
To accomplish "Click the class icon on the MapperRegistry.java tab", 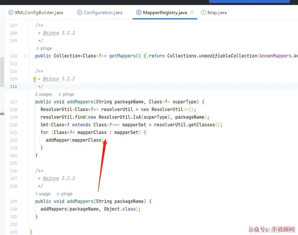I will 139,12.
